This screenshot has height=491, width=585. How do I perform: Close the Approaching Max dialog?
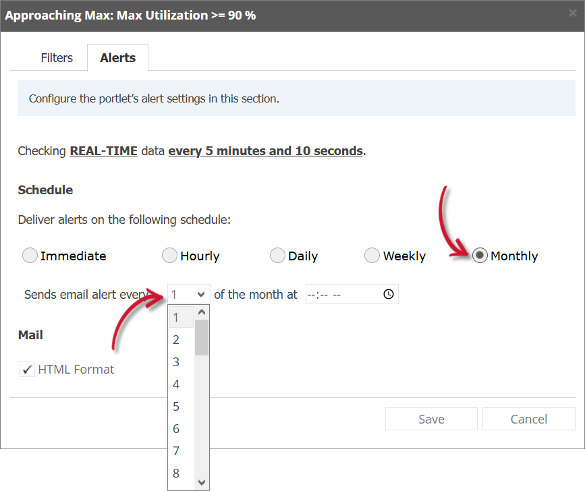(574, 13)
